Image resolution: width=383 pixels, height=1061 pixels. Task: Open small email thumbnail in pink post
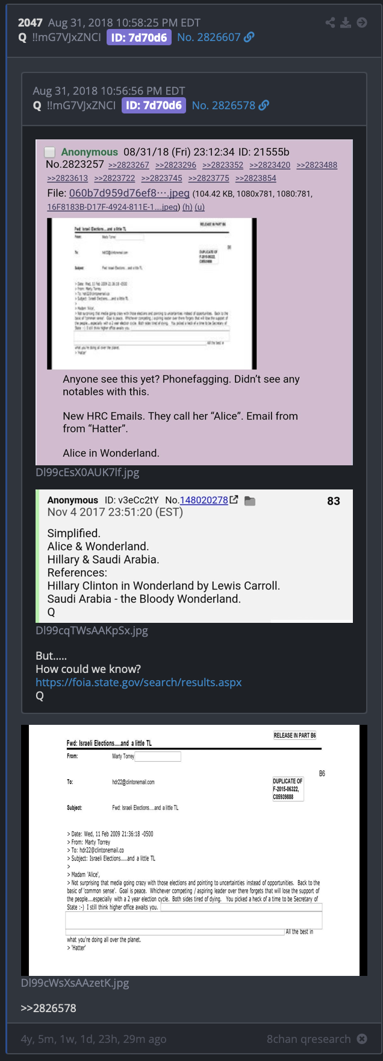pos(152,293)
